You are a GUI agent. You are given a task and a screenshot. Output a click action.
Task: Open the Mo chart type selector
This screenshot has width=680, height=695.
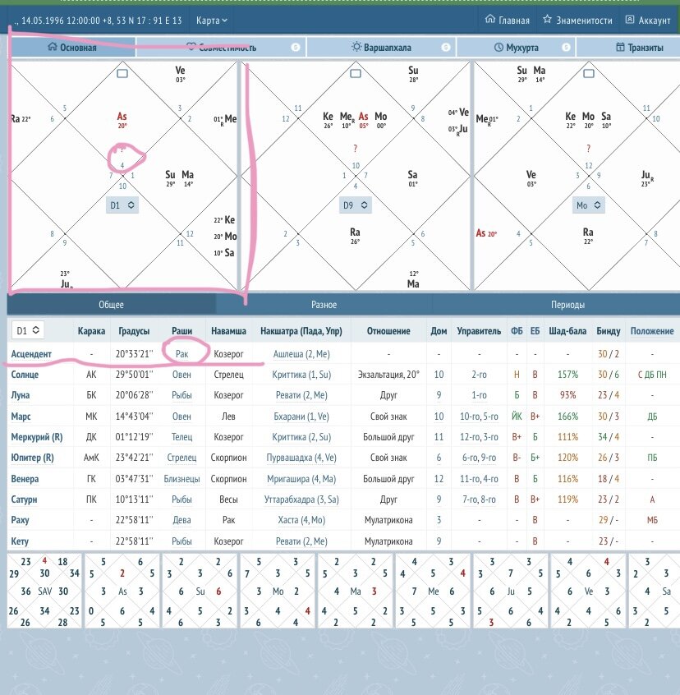pos(588,205)
